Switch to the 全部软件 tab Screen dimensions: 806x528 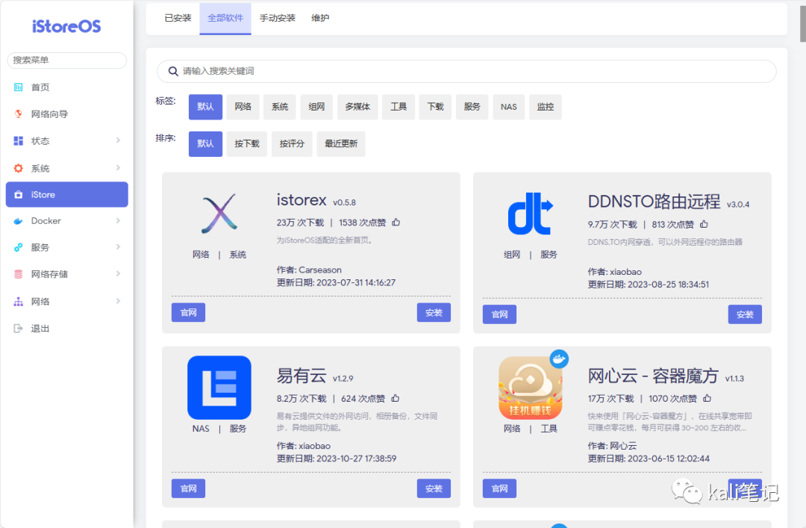point(225,18)
